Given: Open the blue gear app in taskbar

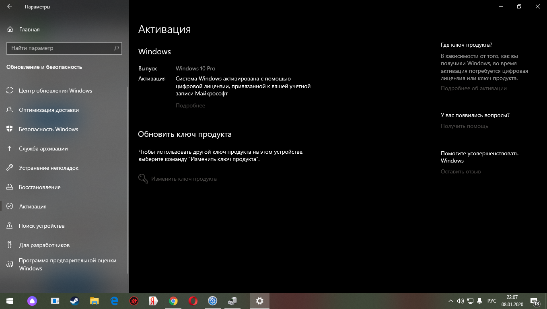Looking at the screenshot, I should [213, 301].
